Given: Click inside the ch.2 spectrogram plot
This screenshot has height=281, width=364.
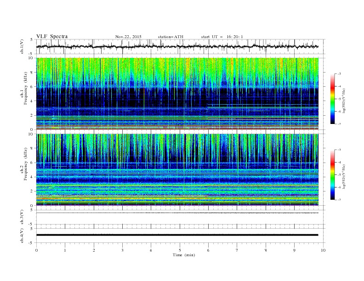Looking at the screenshot, I should pos(177,169).
